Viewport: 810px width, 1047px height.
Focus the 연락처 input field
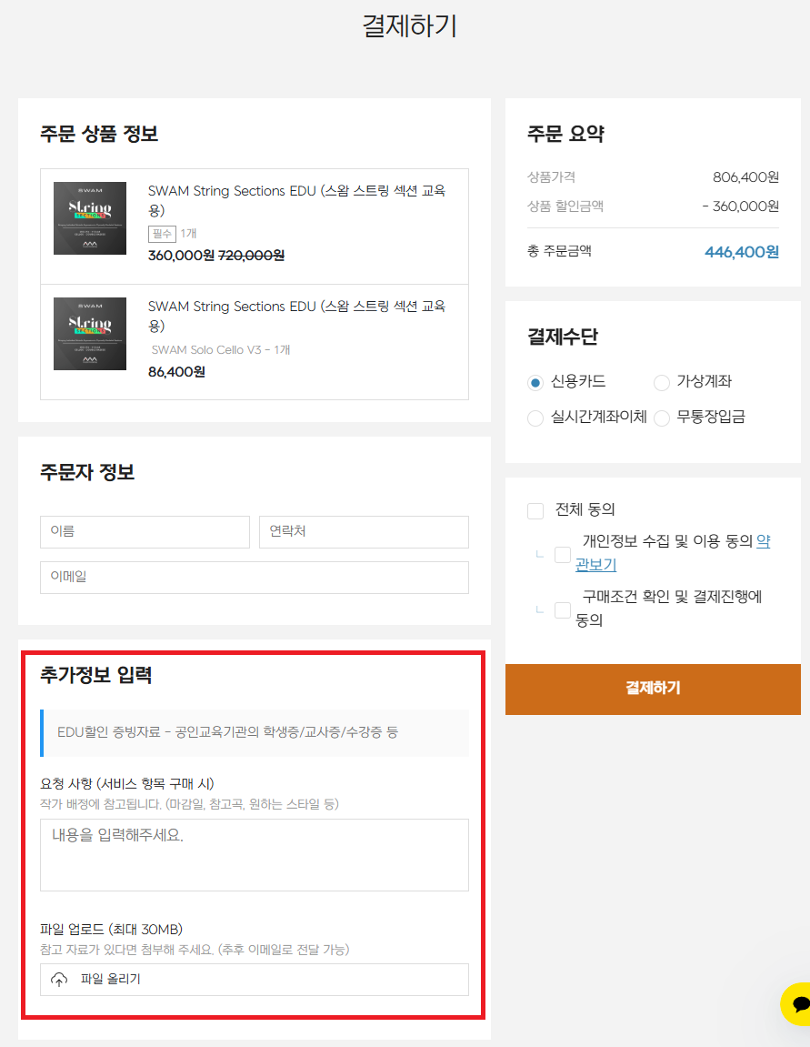click(364, 531)
